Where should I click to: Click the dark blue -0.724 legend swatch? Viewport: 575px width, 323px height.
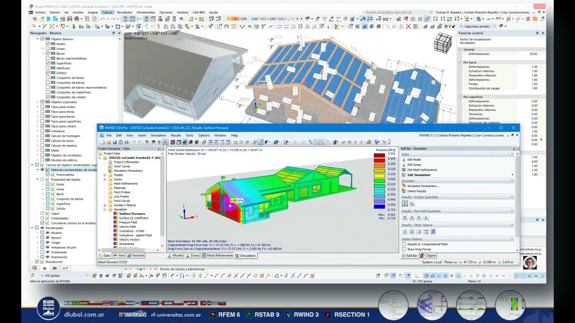(x=379, y=207)
